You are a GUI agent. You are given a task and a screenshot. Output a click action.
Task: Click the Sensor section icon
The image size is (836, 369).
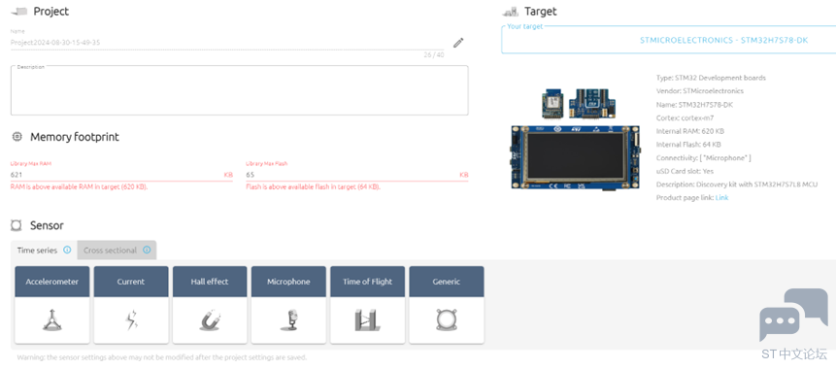coord(16,225)
